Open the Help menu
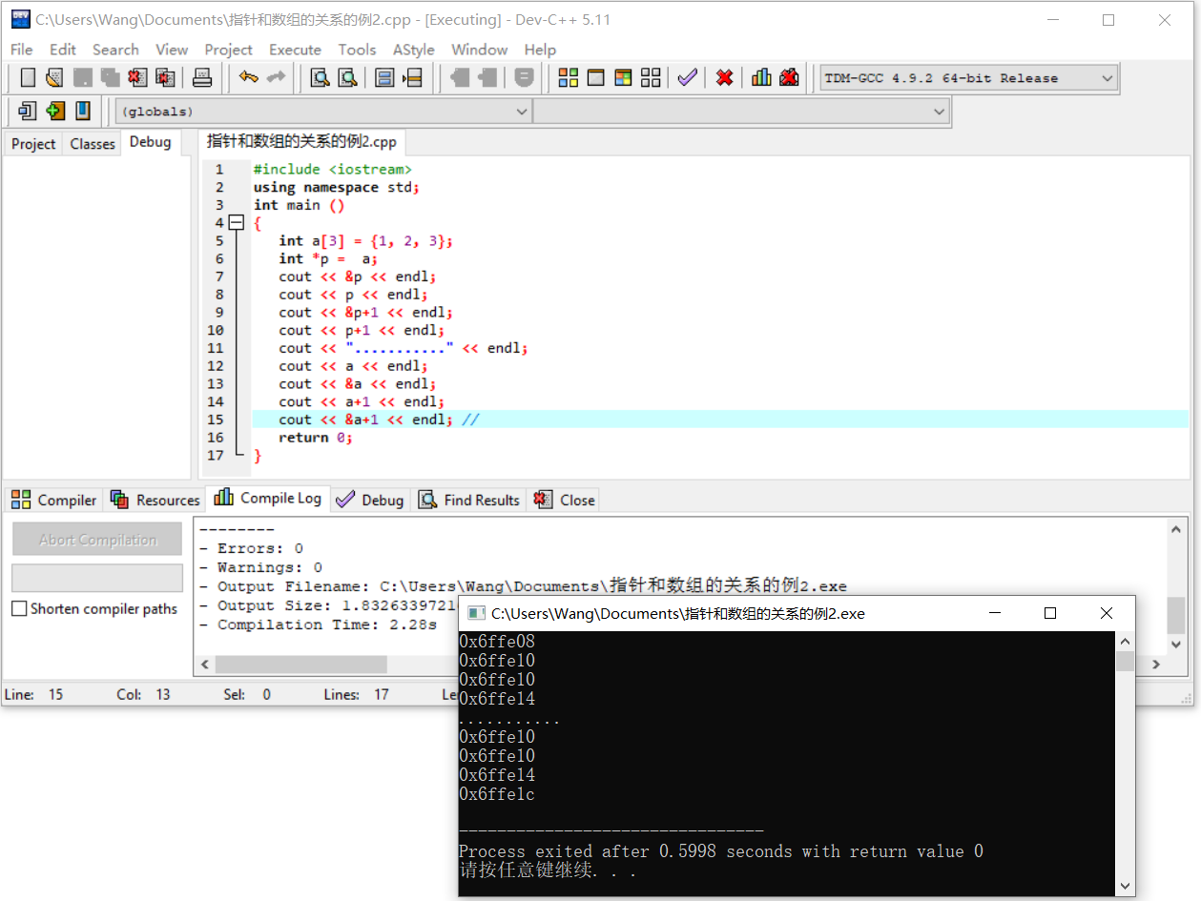The image size is (1201, 901). tap(540, 50)
